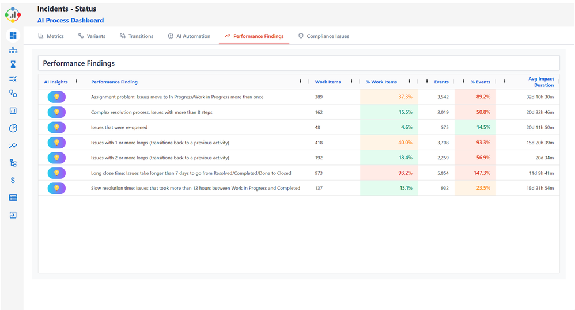Sort by the Avg Impact Duration header
The height and width of the screenshot is (310, 575).
540,82
